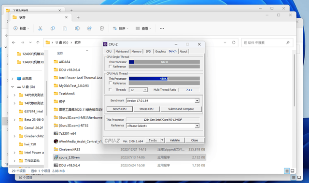Switch to large thumbnails view icon in status bar
The width and height of the screenshot is (309, 183).
point(293,171)
